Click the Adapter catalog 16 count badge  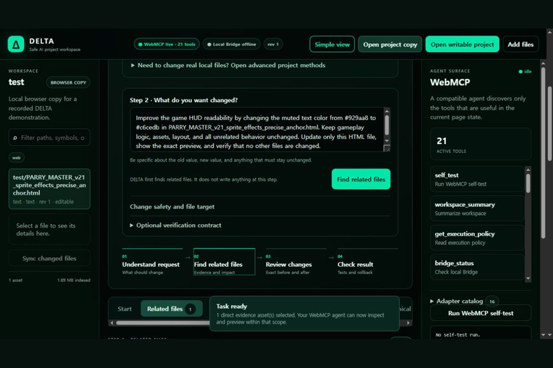coord(492,302)
